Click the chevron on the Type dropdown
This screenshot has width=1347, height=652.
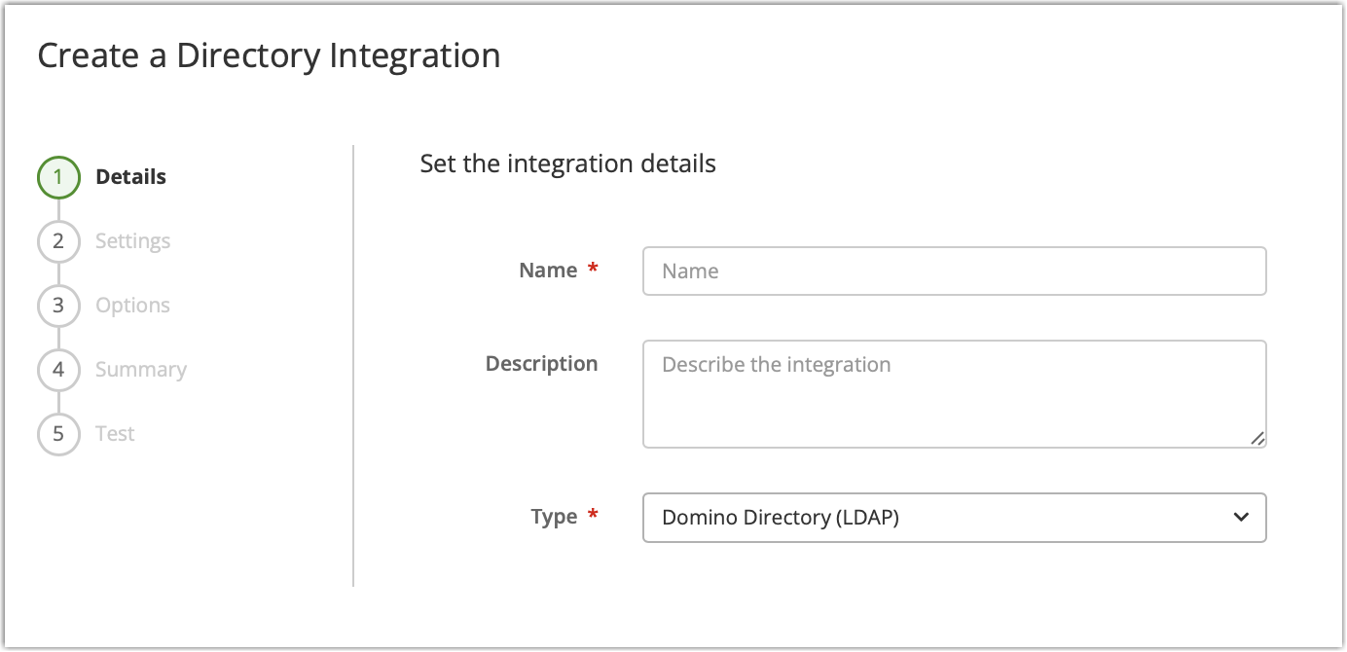coord(1241,518)
